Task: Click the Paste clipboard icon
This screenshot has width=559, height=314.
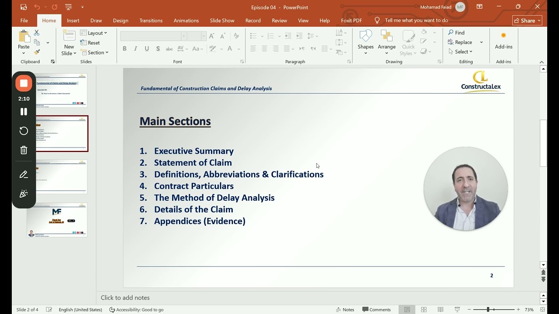Action: pos(24,37)
